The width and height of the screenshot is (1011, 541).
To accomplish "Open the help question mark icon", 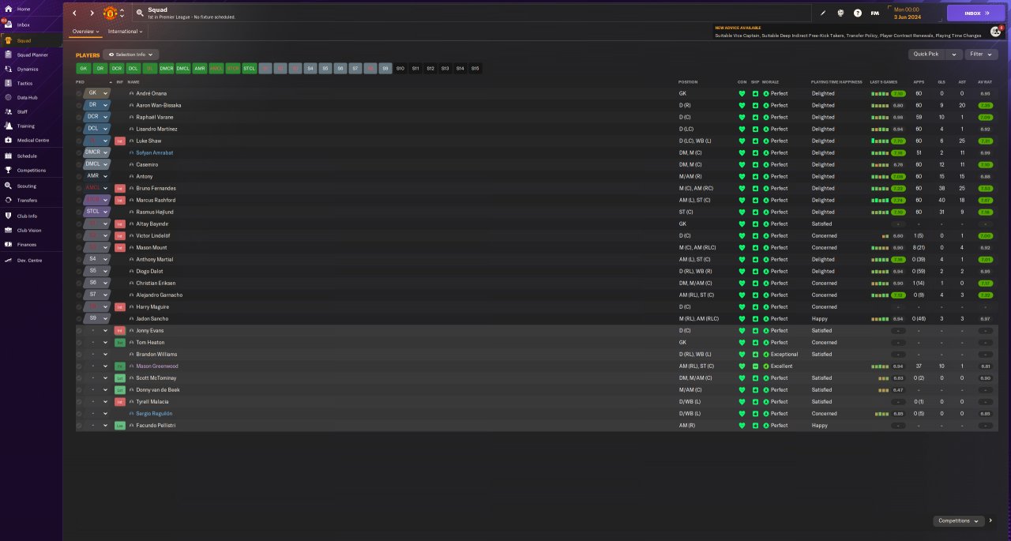I will (858, 13).
